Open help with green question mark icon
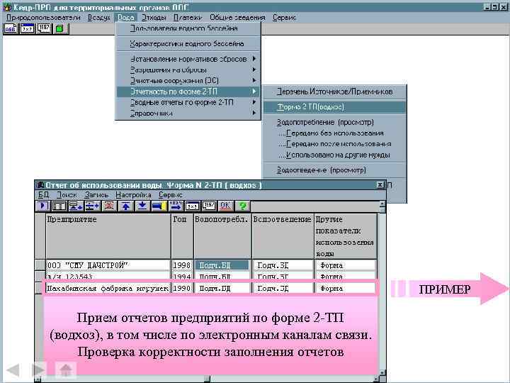The image size is (510, 383). (x=242, y=206)
